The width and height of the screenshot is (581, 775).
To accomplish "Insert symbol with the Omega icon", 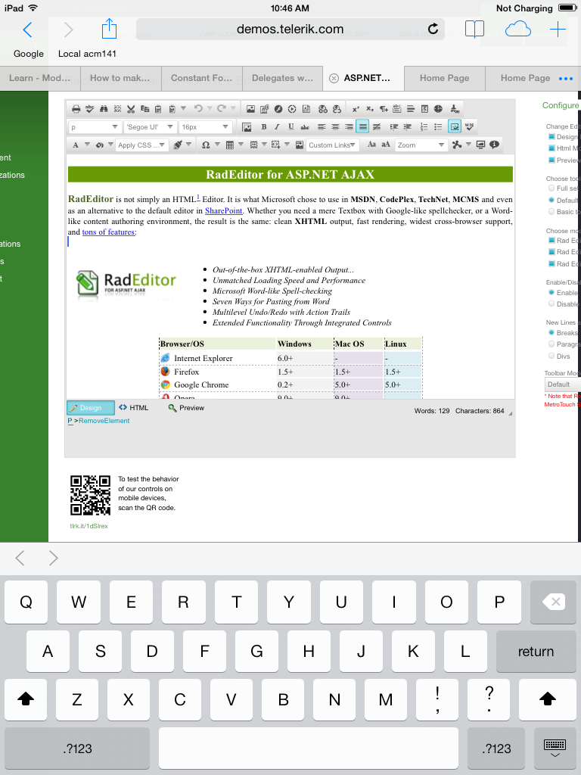I will [206, 145].
